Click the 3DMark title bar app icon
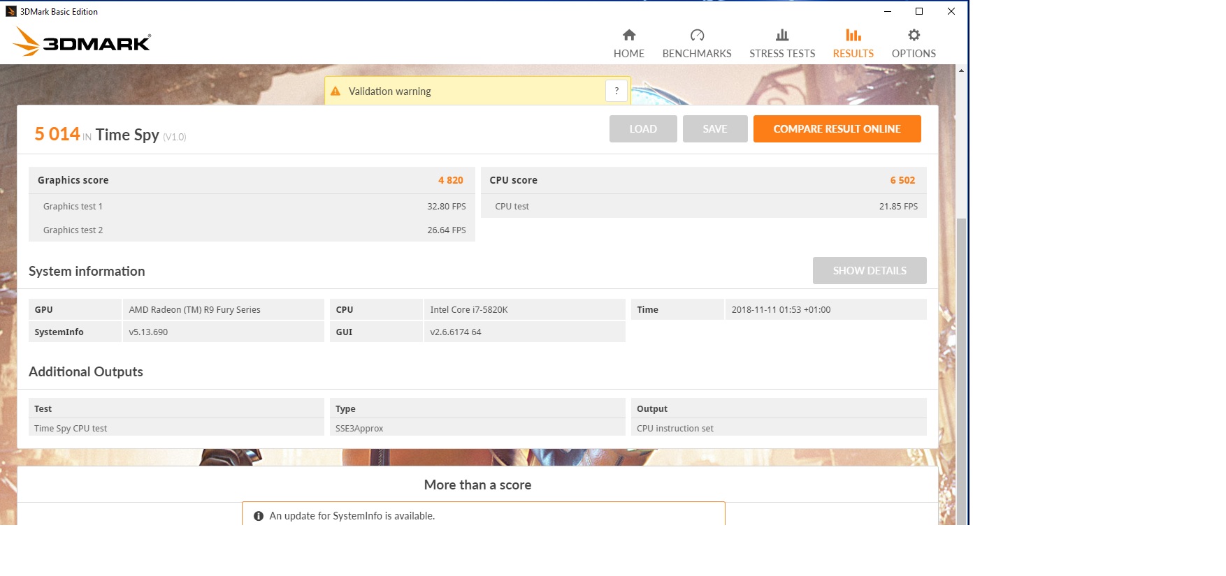 10,11
